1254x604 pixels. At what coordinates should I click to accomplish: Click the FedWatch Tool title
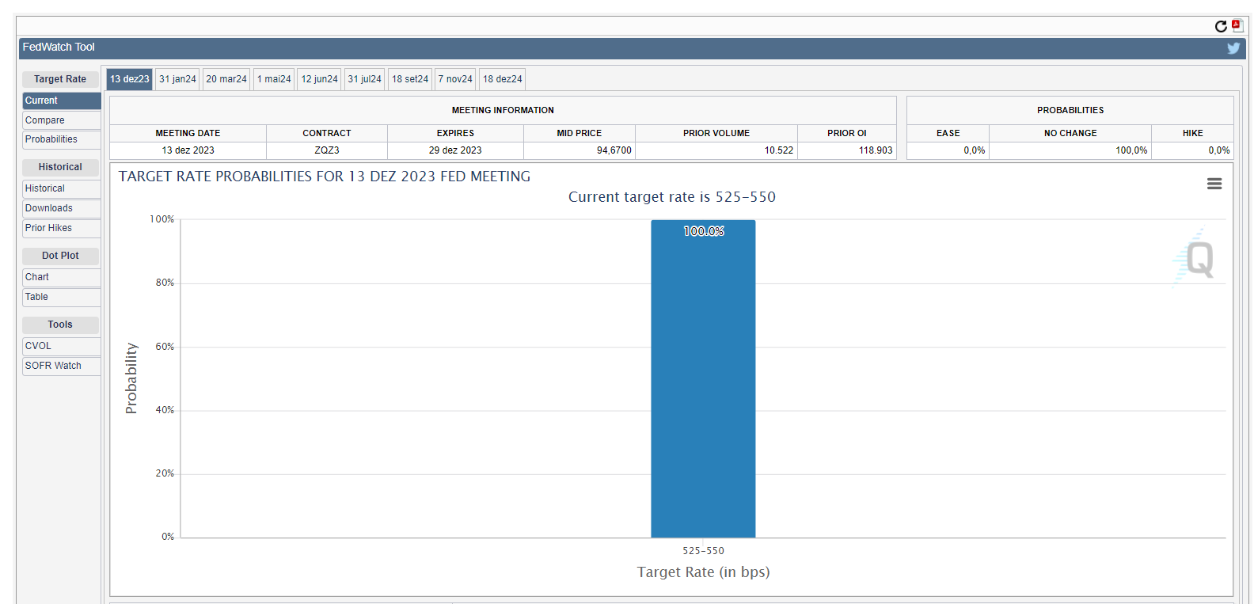59,47
